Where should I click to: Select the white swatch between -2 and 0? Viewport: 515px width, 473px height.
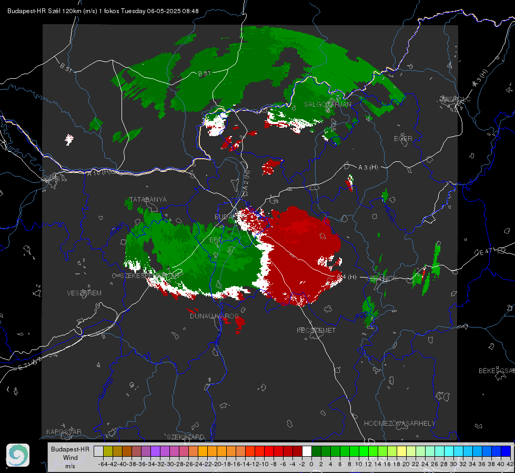pyautogui.click(x=307, y=451)
